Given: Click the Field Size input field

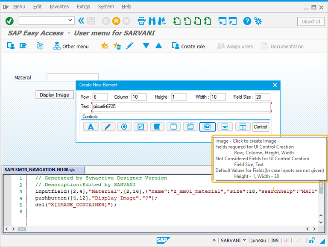Looking at the screenshot, I should click(x=263, y=97).
